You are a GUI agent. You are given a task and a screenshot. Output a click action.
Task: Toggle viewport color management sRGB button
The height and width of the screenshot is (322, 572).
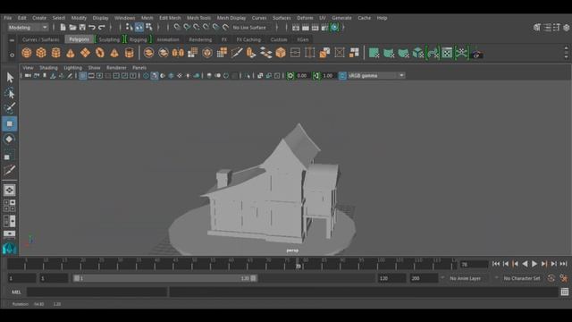pos(342,75)
